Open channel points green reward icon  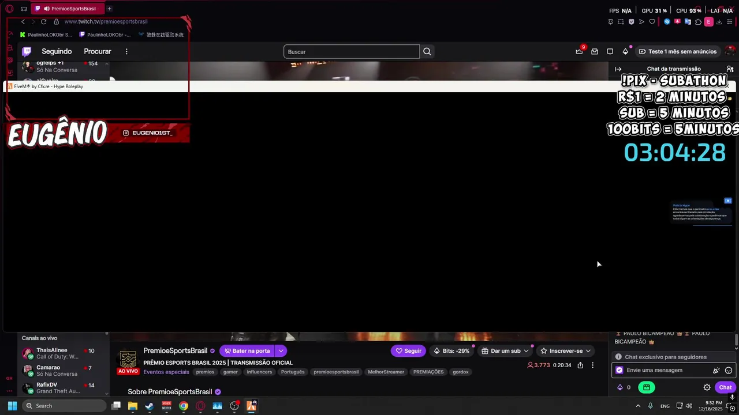point(647,387)
